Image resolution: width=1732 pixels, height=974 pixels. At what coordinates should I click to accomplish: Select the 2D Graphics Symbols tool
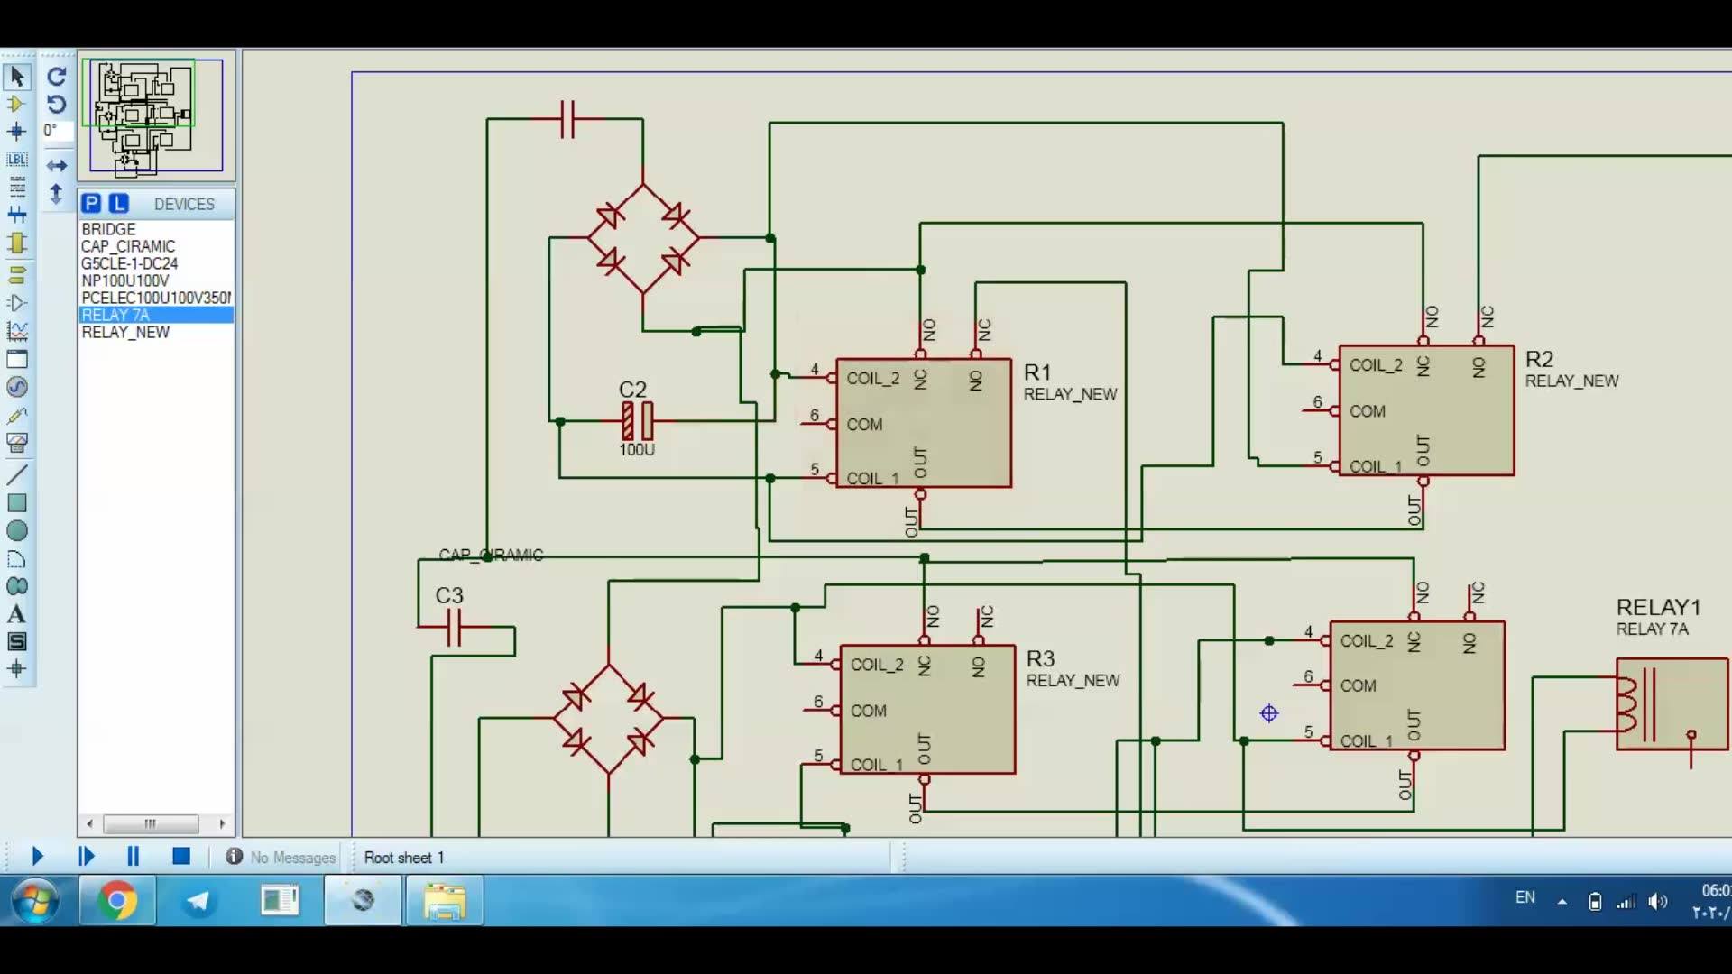[16, 641]
